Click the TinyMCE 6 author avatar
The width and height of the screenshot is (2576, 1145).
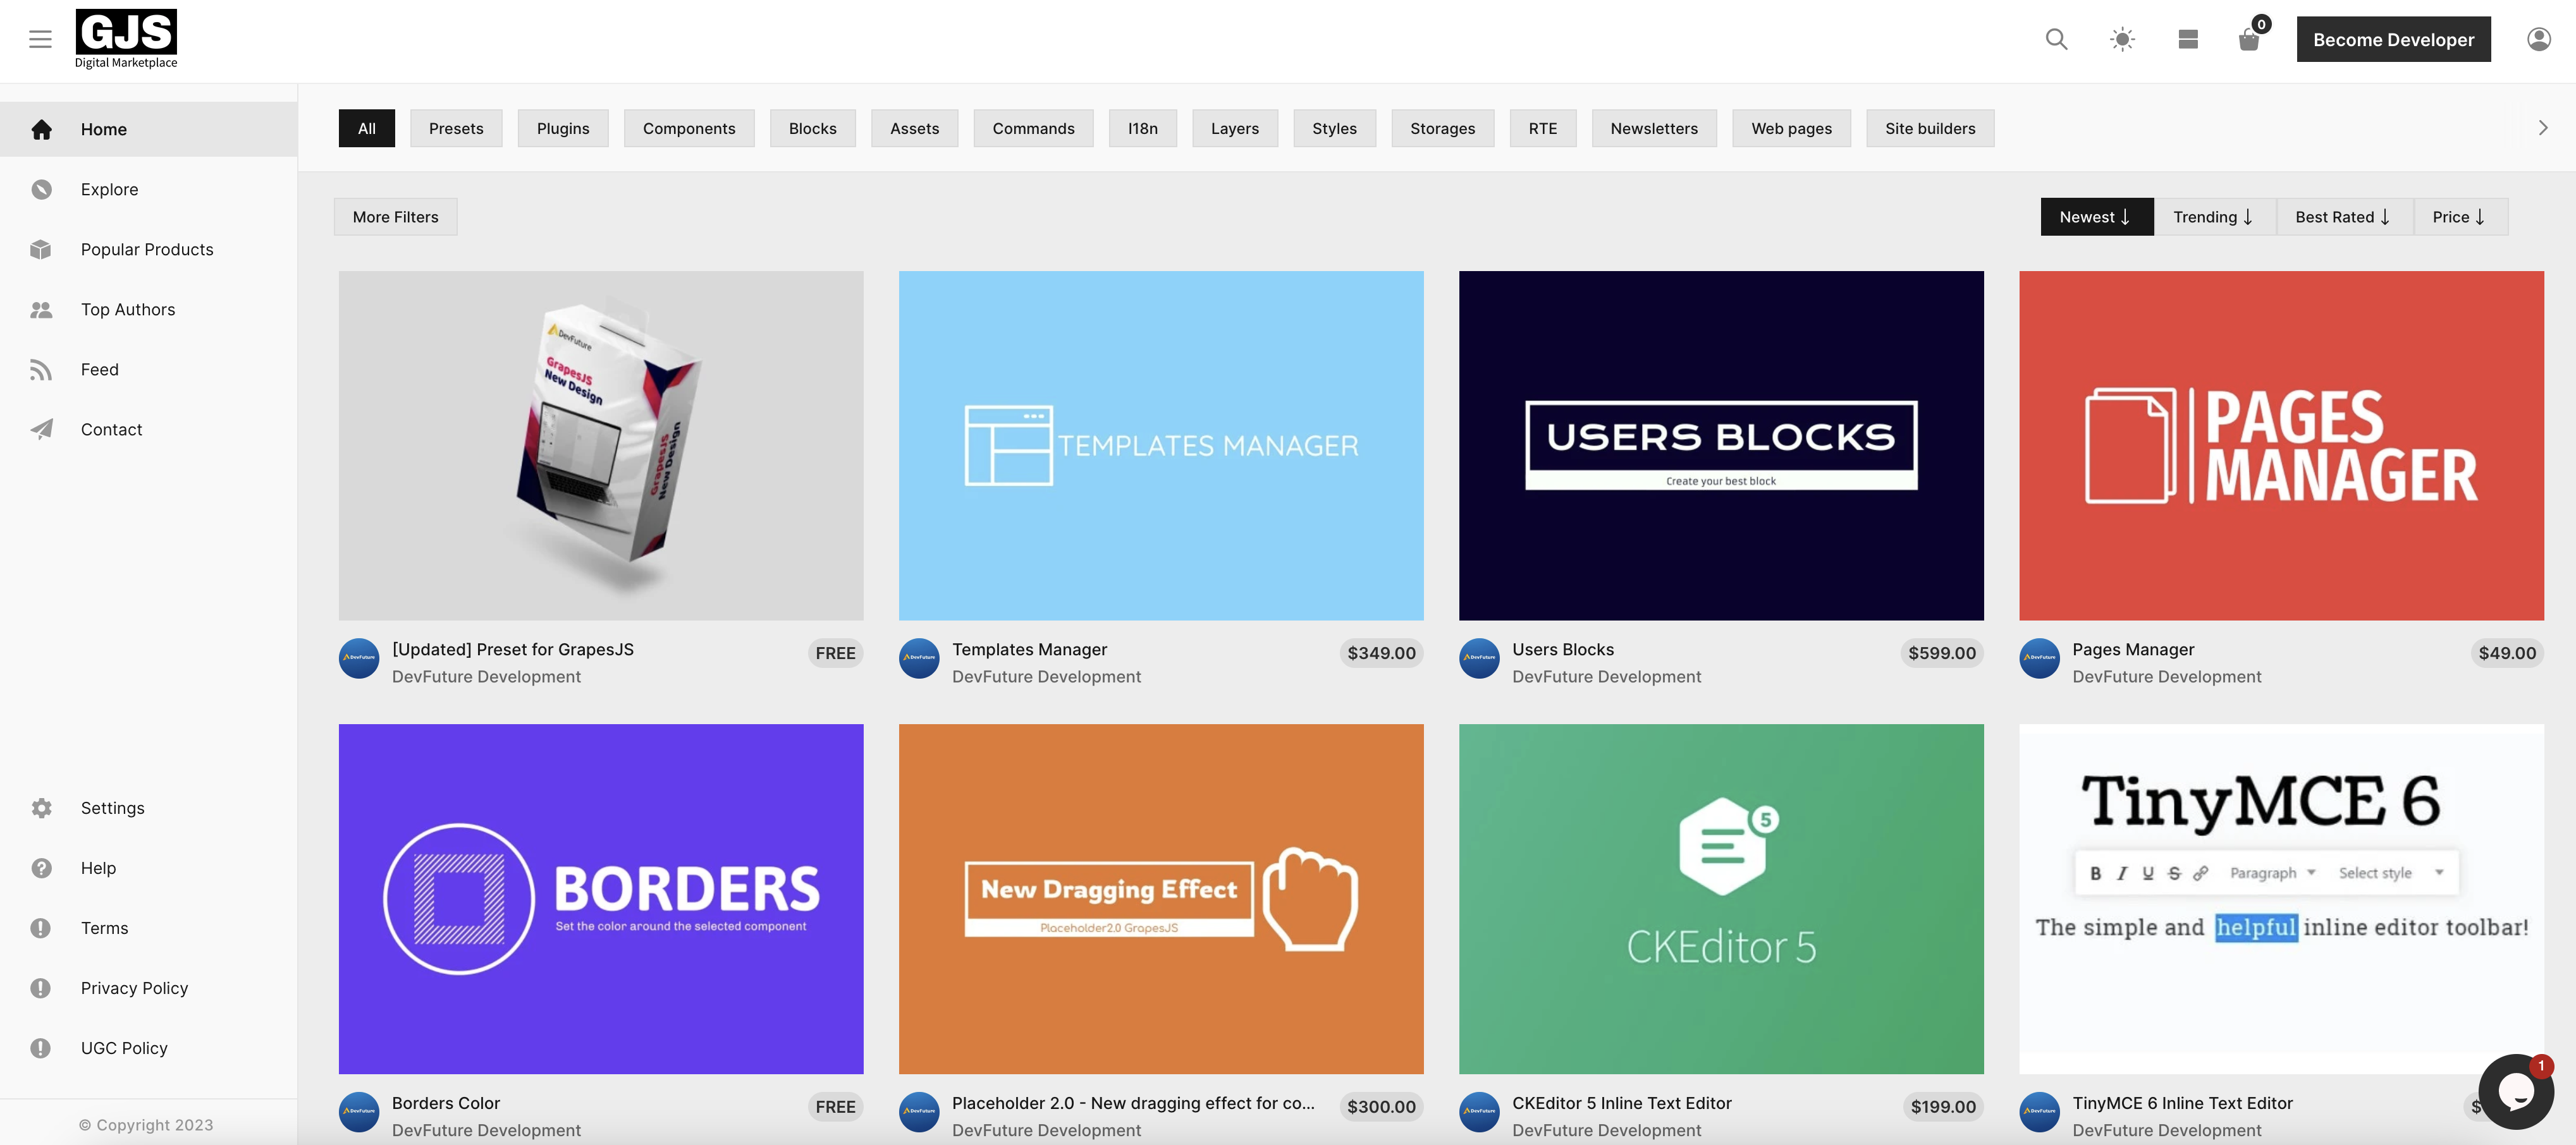point(2039,1112)
